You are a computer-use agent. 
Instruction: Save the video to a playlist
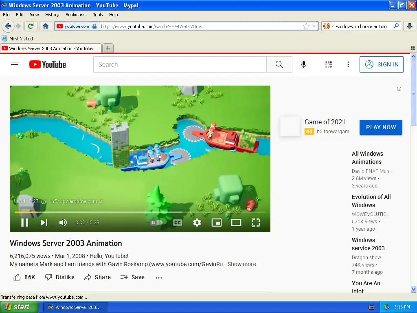pos(132,277)
